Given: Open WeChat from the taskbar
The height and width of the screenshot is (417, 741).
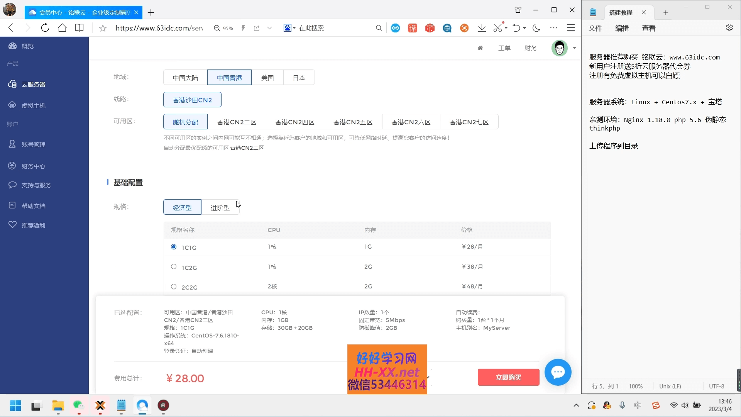Looking at the screenshot, I should [79, 405].
